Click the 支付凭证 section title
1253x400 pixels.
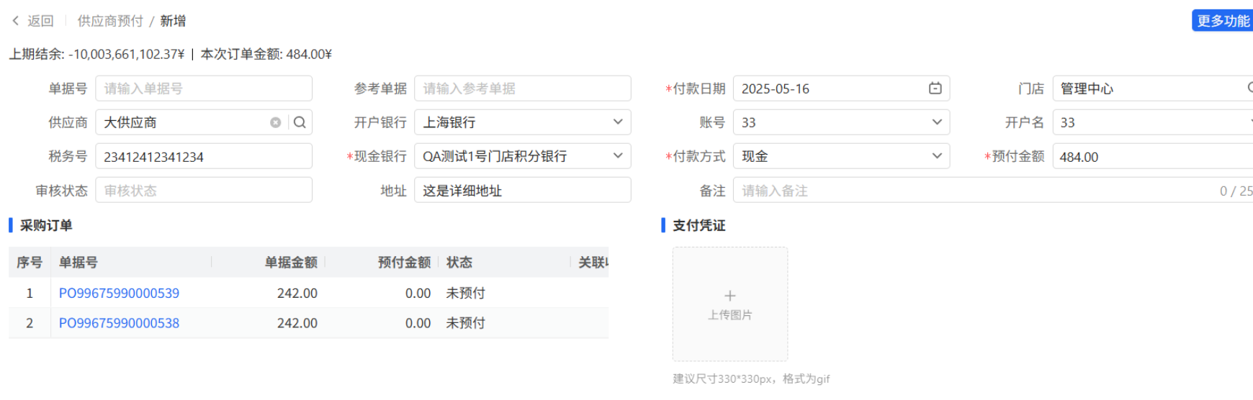coord(699,225)
